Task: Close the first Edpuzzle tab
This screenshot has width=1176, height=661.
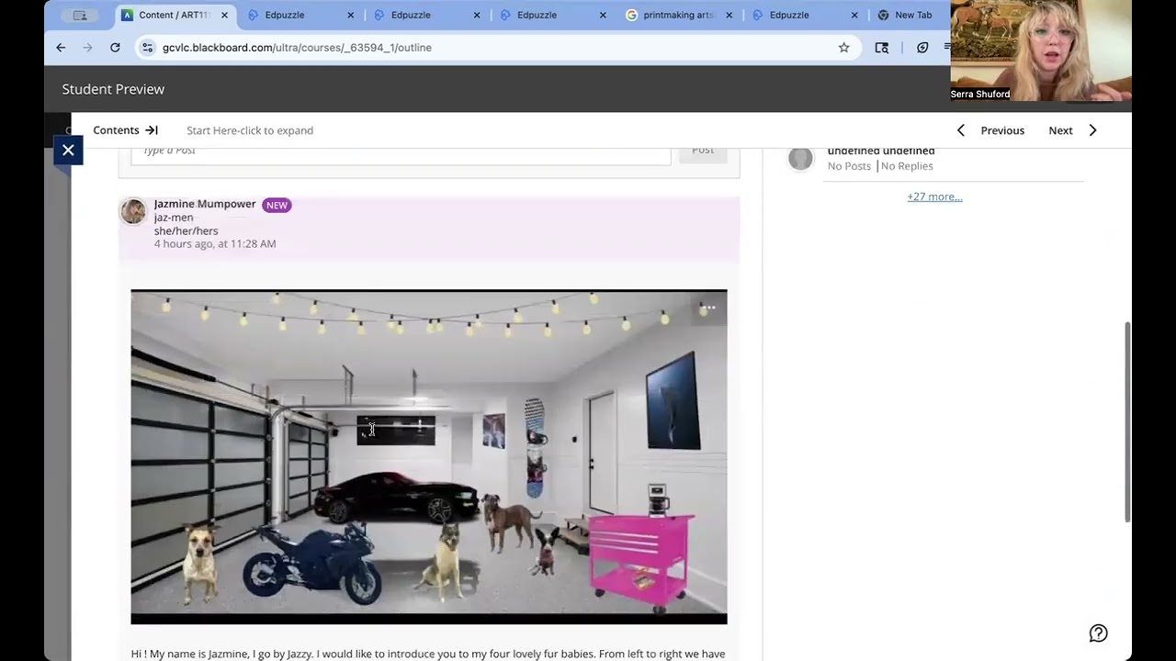Action: tap(350, 15)
